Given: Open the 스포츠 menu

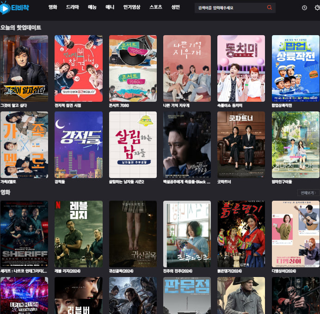Looking at the screenshot, I should click(x=156, y=7).
